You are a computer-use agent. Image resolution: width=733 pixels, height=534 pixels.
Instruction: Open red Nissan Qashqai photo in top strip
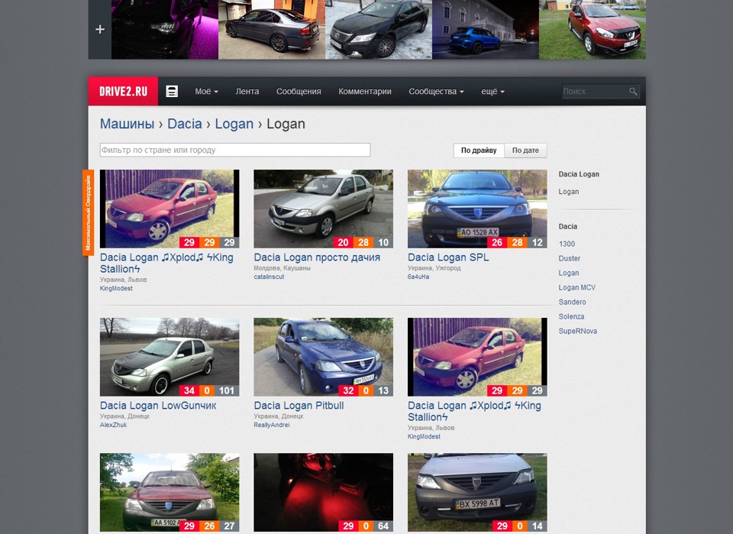click(x=593, y=30)
